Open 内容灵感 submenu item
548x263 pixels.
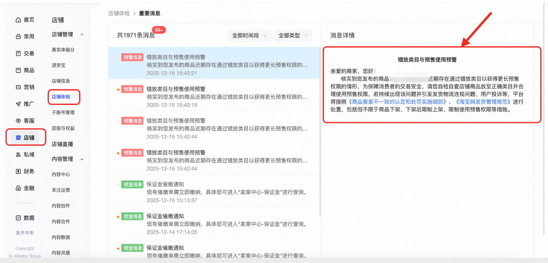[x=61, y=253]
